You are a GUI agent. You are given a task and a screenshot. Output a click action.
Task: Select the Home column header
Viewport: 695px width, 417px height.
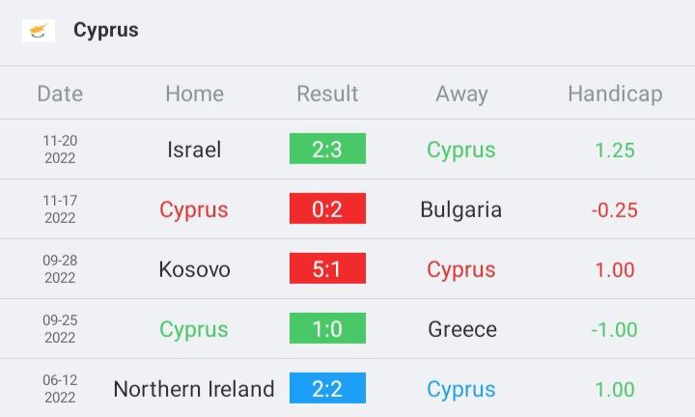click(x=195, y=94)
